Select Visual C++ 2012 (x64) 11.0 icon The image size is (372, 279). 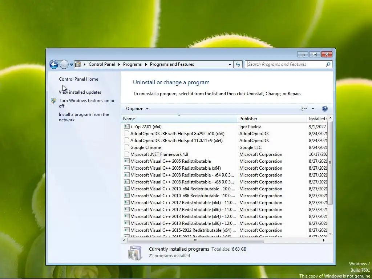click(127, 202)
